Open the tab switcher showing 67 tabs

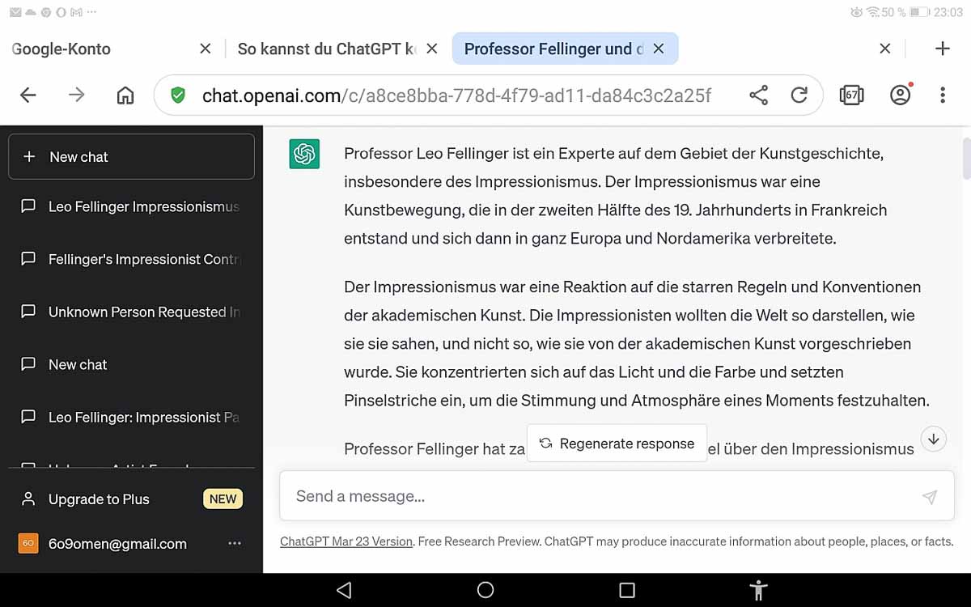click(851, 96)
